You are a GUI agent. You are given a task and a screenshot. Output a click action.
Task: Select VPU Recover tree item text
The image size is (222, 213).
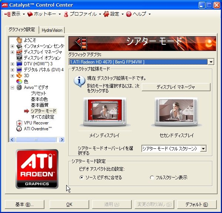point(36,123)
